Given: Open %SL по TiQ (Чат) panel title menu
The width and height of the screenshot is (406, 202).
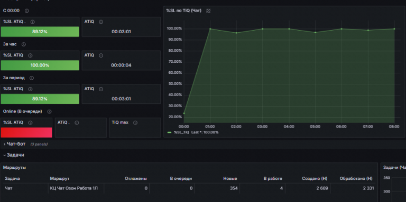Looking at the screenshot, I should 183,11.
